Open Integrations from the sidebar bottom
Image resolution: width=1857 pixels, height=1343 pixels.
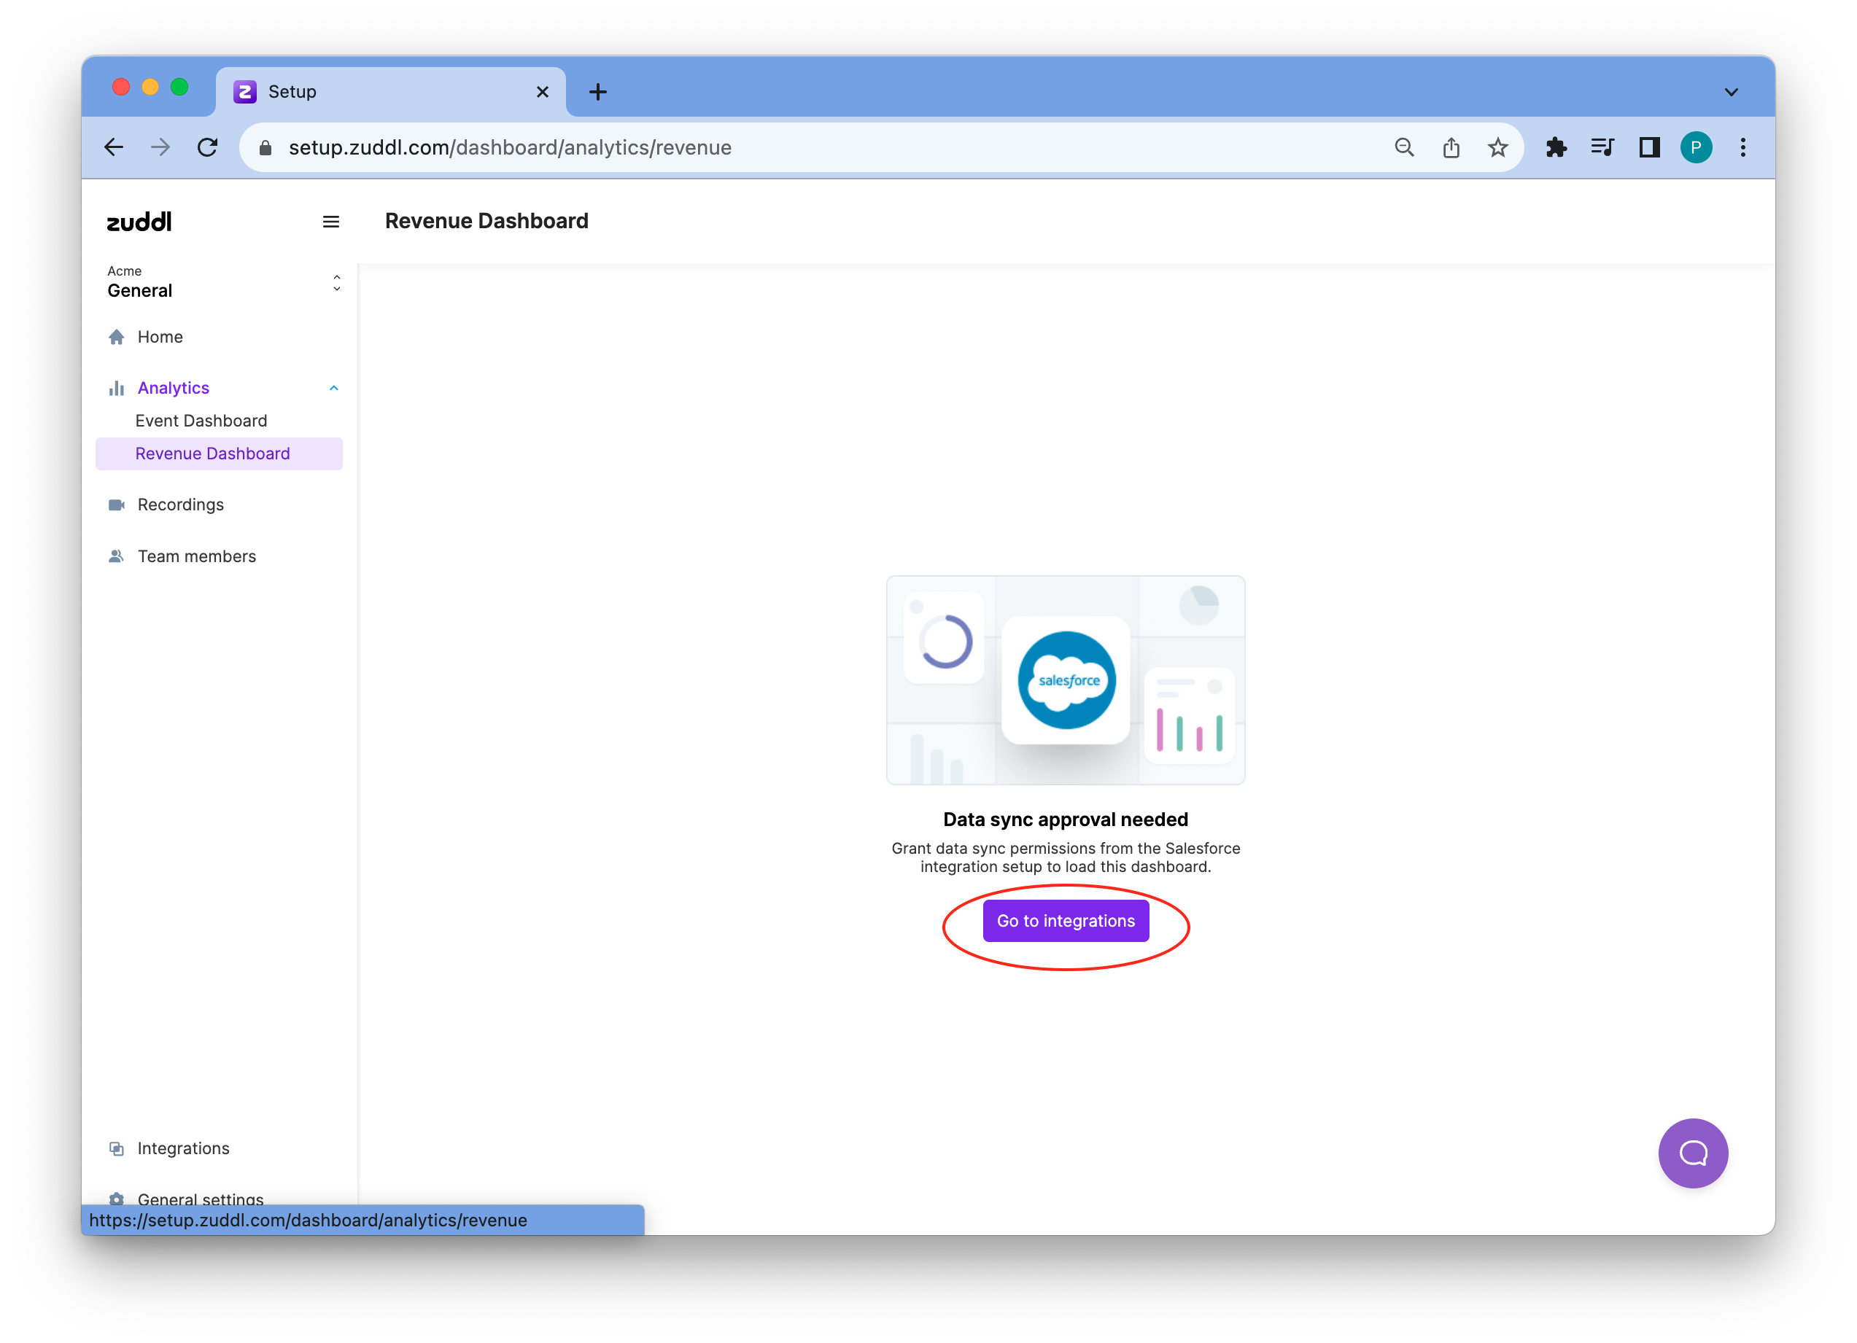coord(182,1148)
